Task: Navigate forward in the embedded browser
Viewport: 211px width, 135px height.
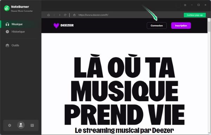Action: 60,15
